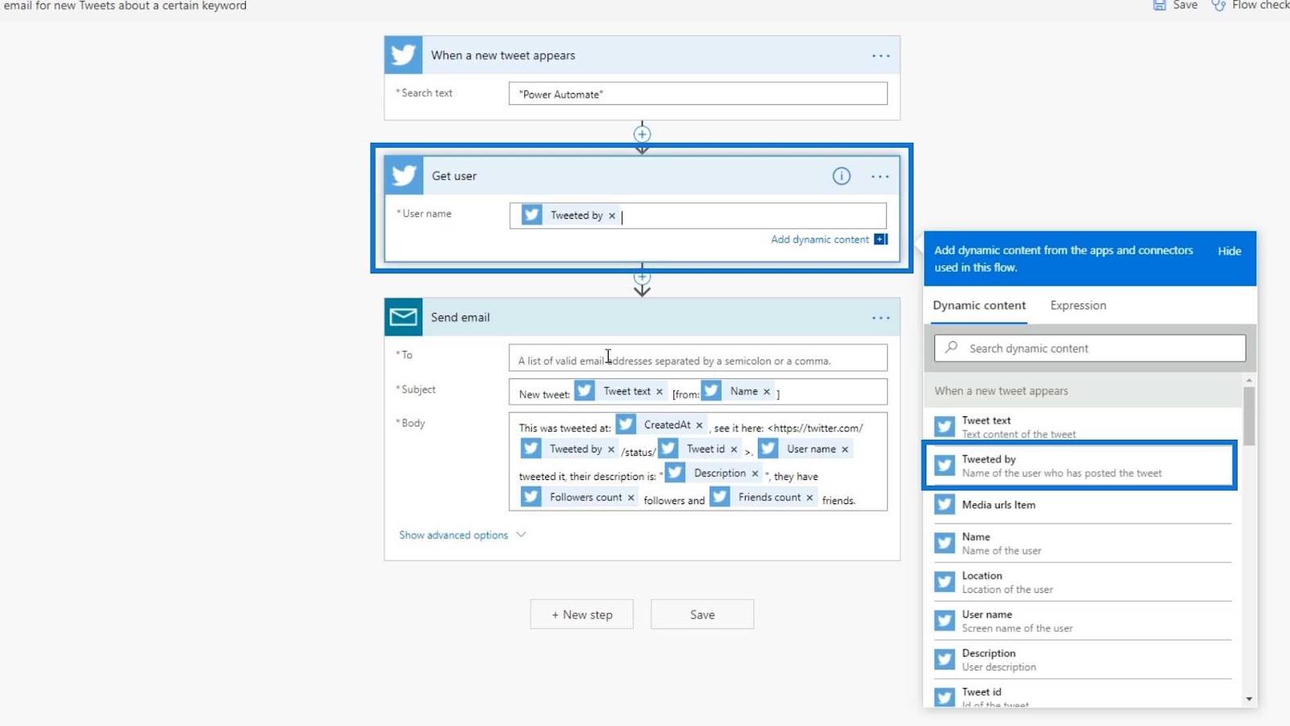Click the 'Name' token in Subject
This screenshot has width=1290, height=726.
click(738, 391)
